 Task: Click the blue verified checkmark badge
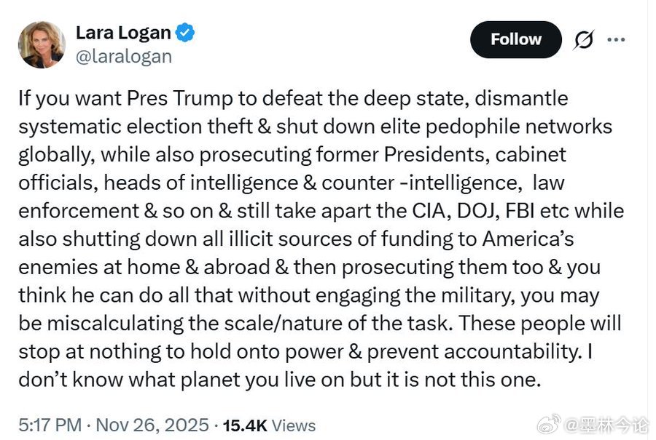click(185, 33)
